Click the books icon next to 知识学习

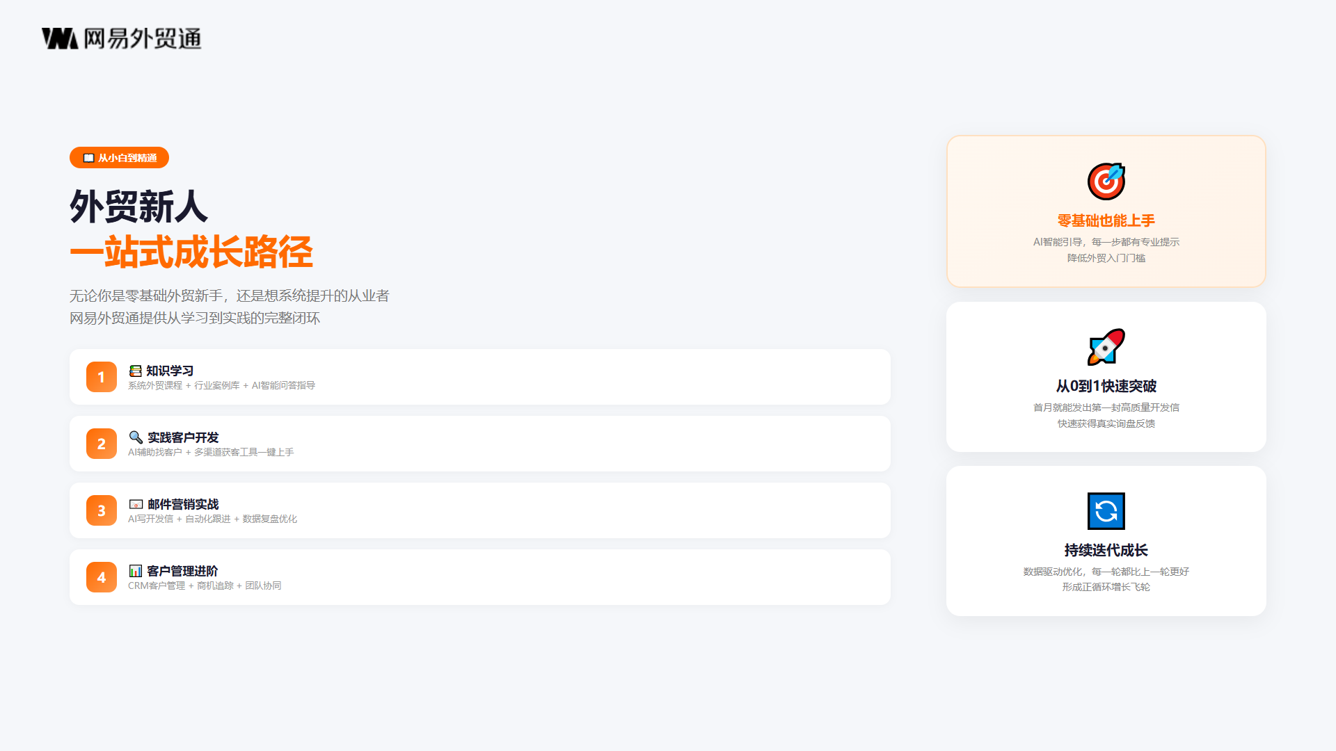136,371
